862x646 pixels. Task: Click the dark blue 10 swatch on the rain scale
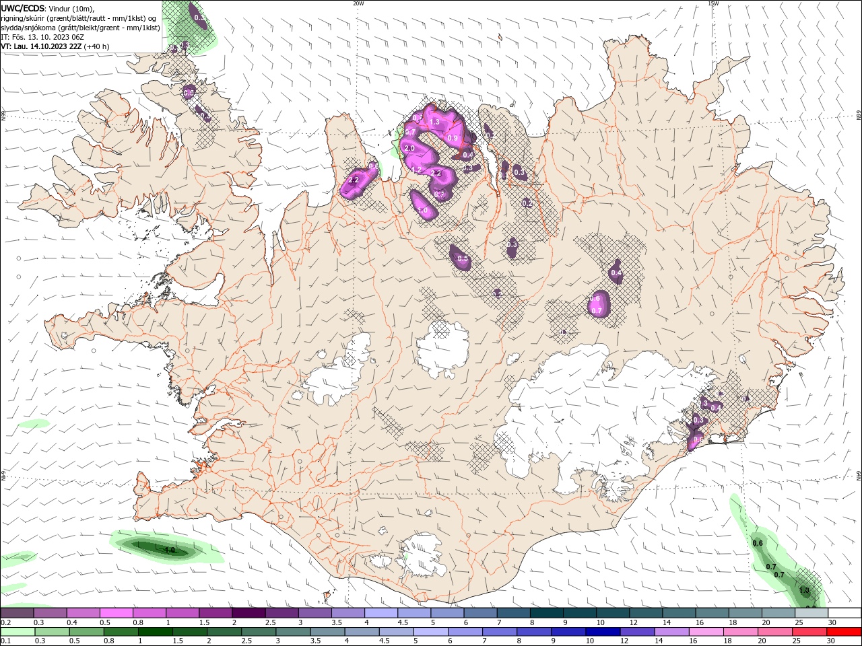coord(603,632)
